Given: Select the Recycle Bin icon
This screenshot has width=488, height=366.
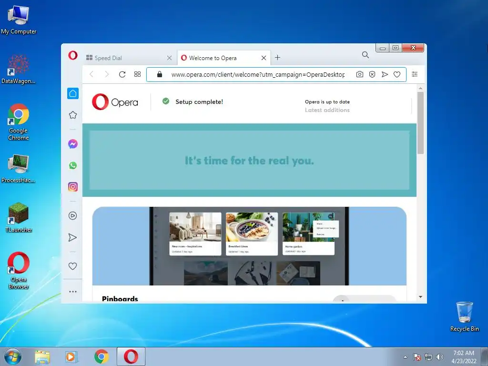Looking at the screenshot, I should coord(464,316).
